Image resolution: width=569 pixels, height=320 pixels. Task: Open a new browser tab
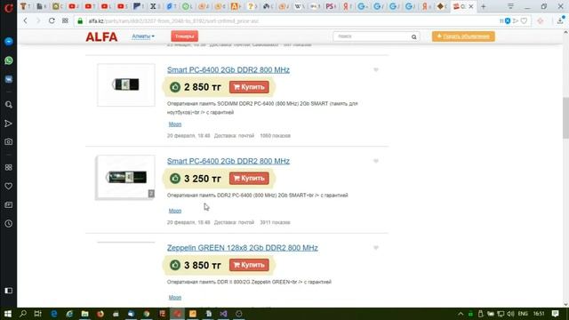tap(483, 6)
